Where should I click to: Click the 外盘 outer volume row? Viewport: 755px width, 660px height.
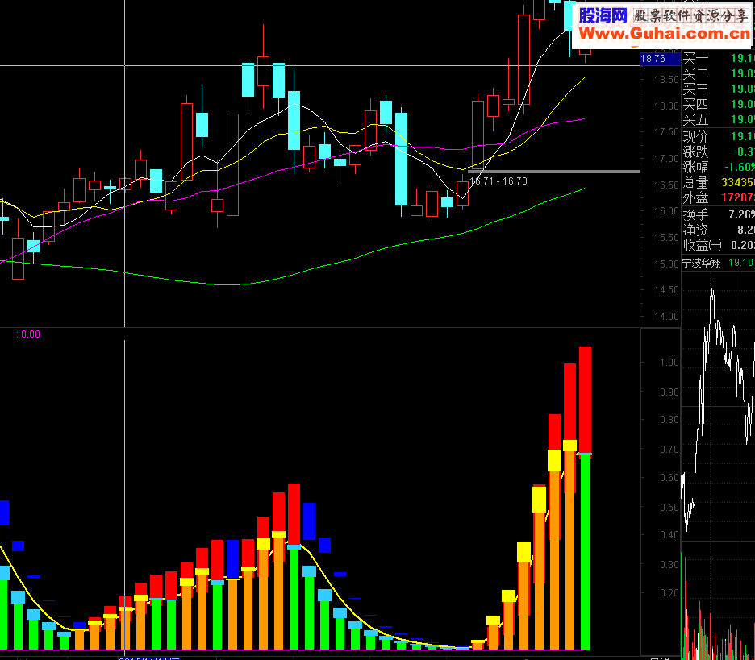pyautogui.click(x=719, y=197)
